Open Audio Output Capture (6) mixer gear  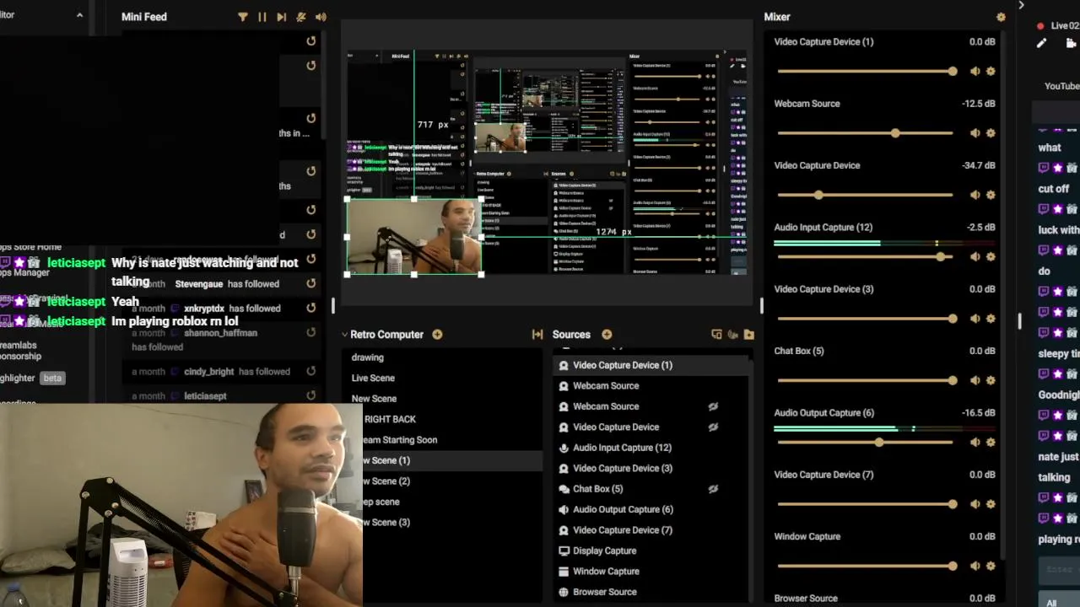coord(991,443)
